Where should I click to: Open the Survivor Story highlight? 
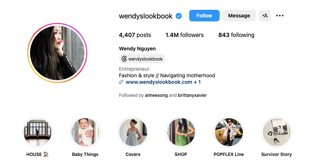(x=277, y=132)
